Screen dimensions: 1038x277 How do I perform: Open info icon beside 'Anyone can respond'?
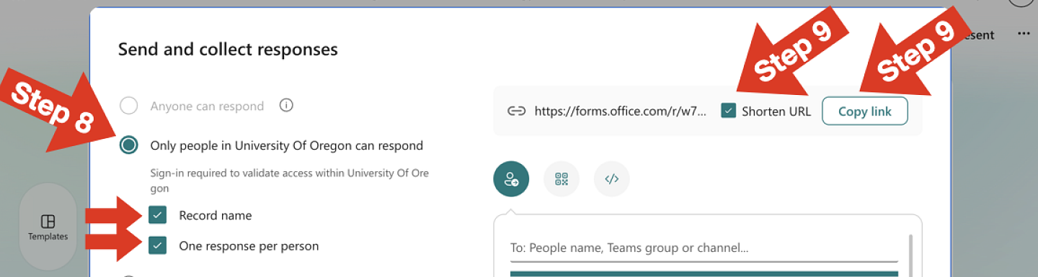pos(286,106)
